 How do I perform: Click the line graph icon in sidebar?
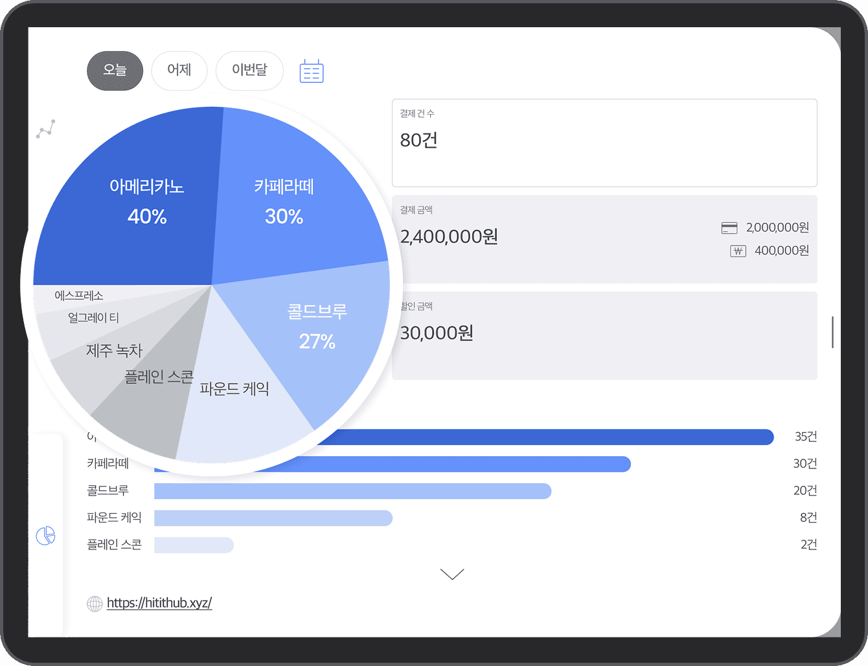pos(45,129)
